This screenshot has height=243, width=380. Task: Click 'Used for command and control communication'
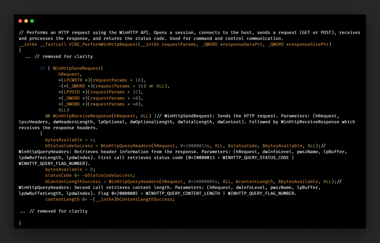(225, 39)
